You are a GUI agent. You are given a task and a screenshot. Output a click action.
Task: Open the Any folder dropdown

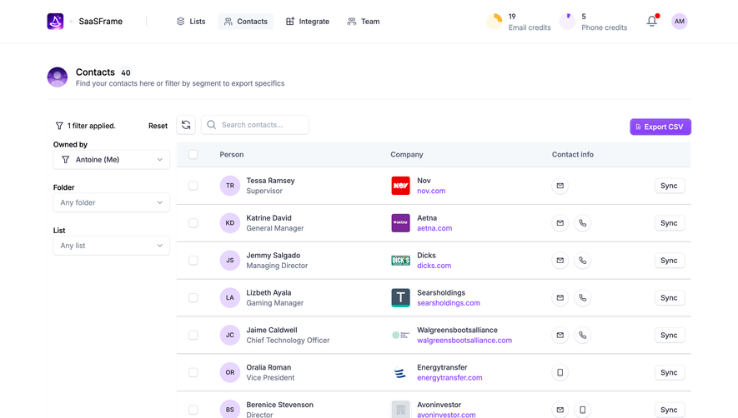[112, 202]
